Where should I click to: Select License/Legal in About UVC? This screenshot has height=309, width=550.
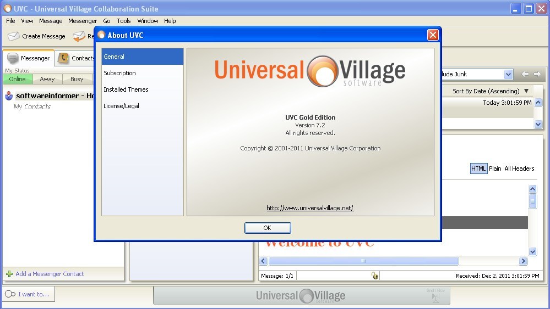[143, 106]
